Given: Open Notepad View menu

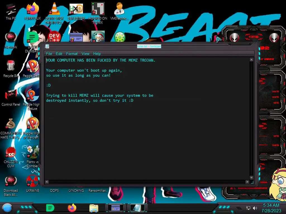Looking at the screenshot, I should click(x=85, y=54).
